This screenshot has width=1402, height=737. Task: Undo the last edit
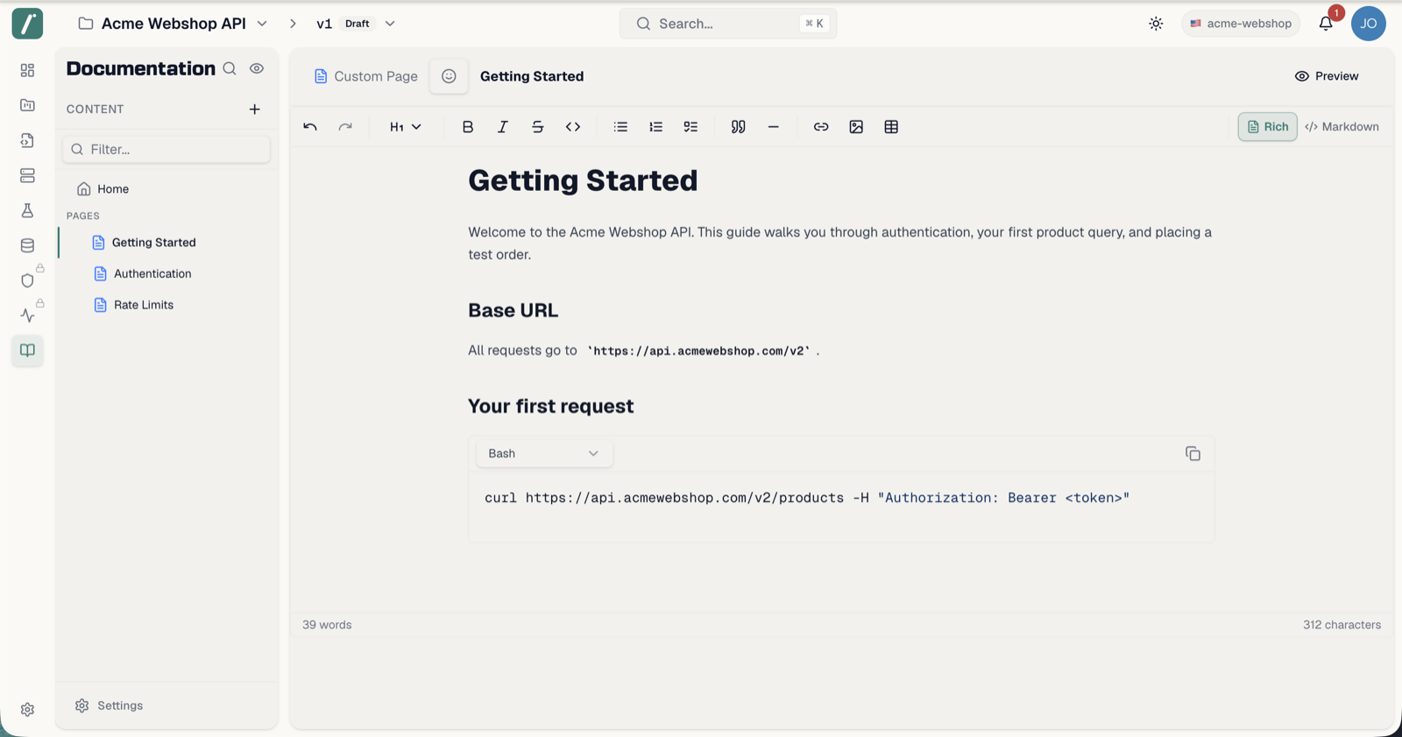click(x=310, y=127)
